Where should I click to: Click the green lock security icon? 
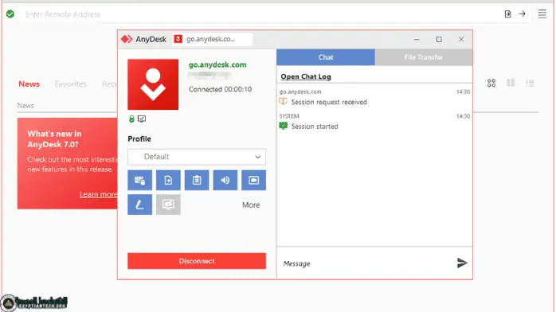pos(131,119)
